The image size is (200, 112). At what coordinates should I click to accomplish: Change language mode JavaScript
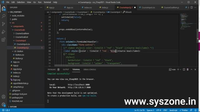(x=173, y=110)
